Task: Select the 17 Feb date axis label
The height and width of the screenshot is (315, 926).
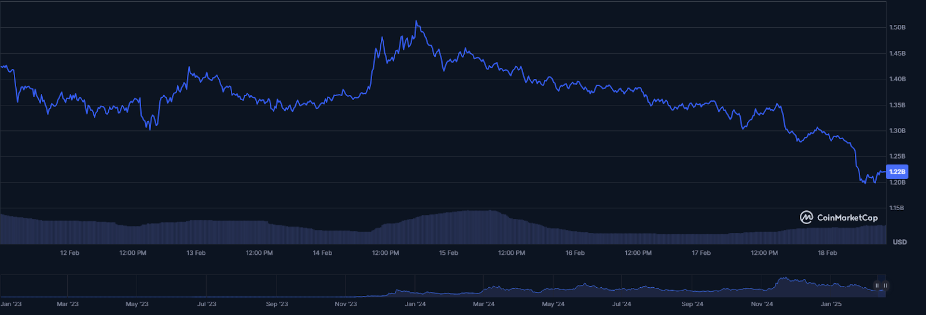Action: 701,253
